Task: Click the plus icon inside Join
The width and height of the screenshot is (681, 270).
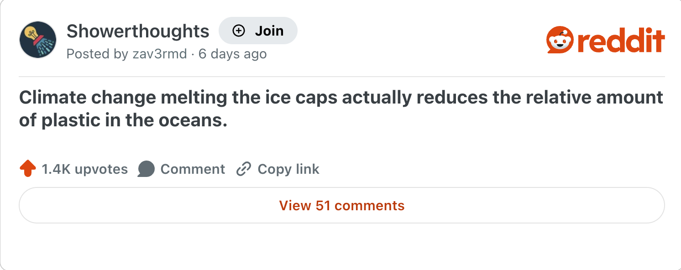Action: pyautogui.click(x=239, y=31)
